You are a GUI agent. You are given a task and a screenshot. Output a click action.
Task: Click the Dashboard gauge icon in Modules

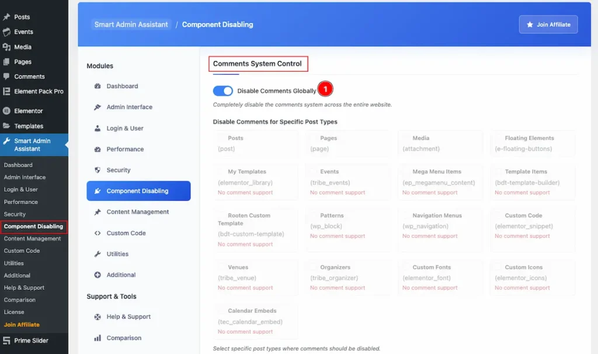coord(98,86)
